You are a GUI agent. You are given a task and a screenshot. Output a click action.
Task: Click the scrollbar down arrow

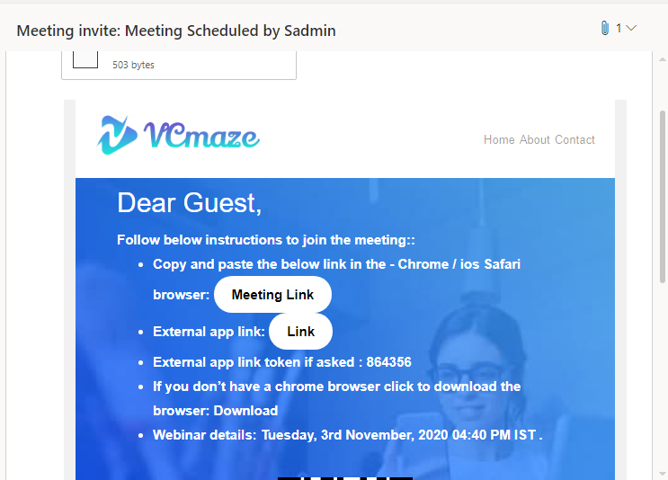point(662,474)
